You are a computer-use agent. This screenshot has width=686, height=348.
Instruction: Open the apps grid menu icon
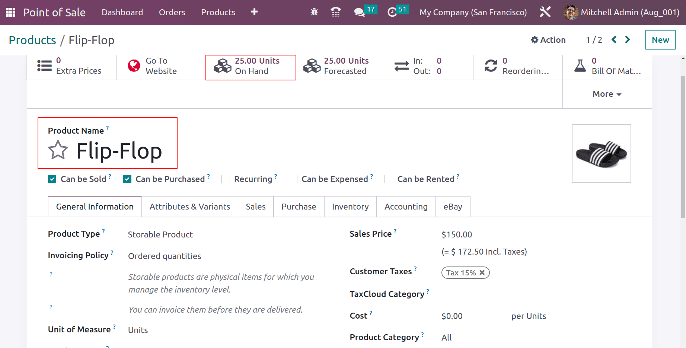pyautogui.click(x=10, y=12)
